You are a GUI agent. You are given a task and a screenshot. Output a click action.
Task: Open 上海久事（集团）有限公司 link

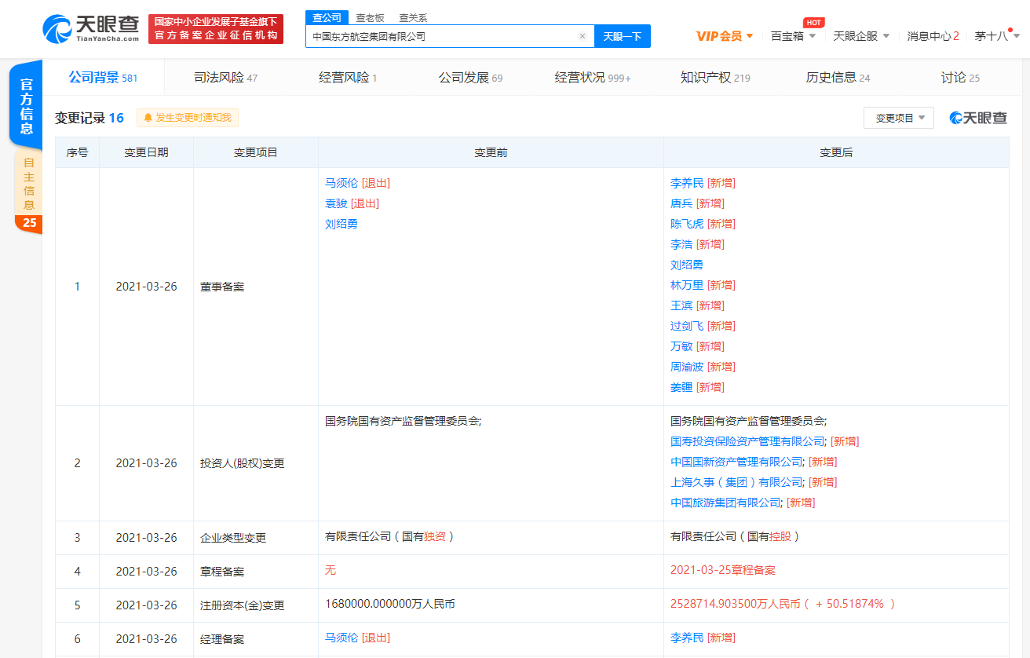pos(736,482)
